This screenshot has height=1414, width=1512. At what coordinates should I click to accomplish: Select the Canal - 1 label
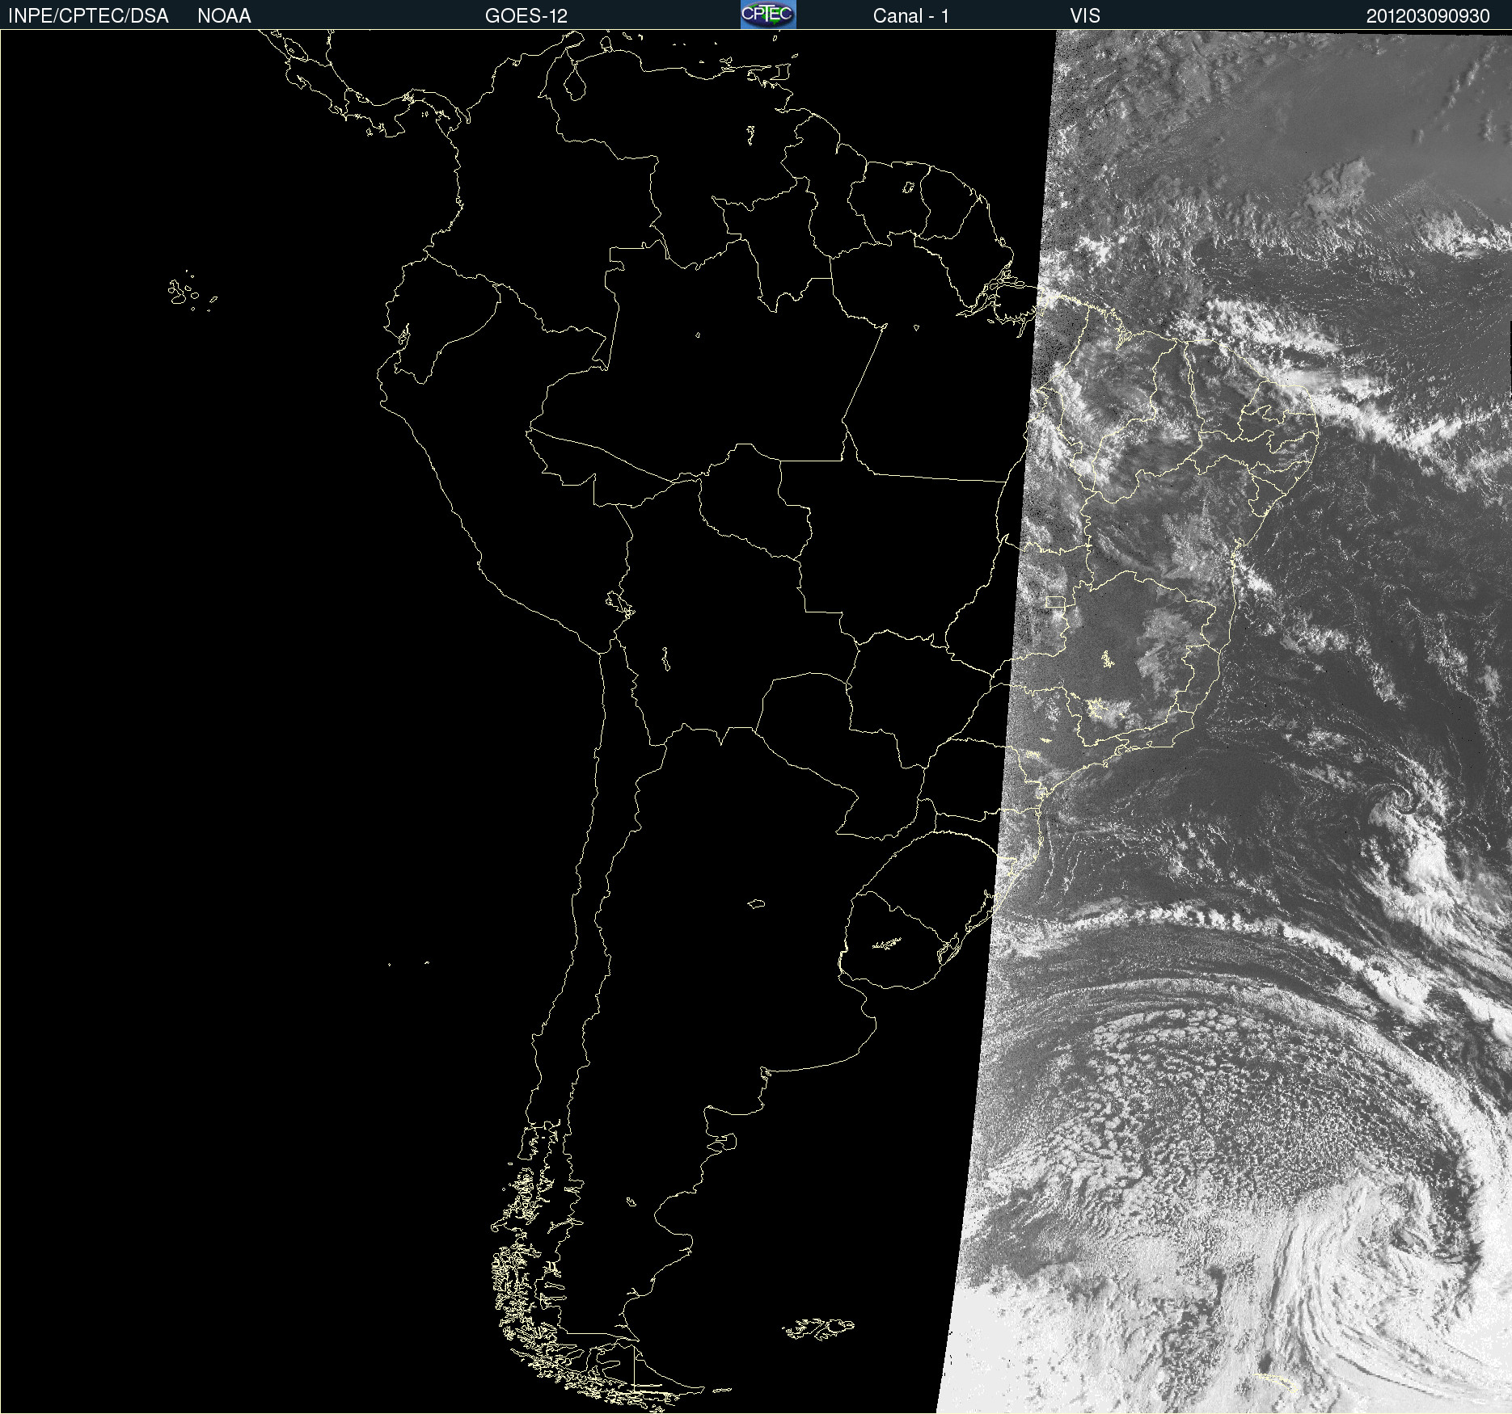pos(910,16)
